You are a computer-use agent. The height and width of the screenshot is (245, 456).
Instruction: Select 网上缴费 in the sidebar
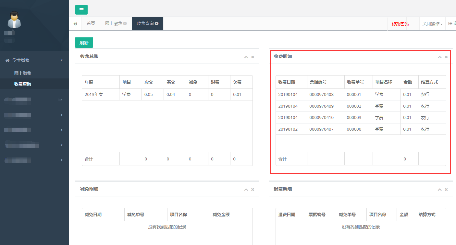pos(23,73)
